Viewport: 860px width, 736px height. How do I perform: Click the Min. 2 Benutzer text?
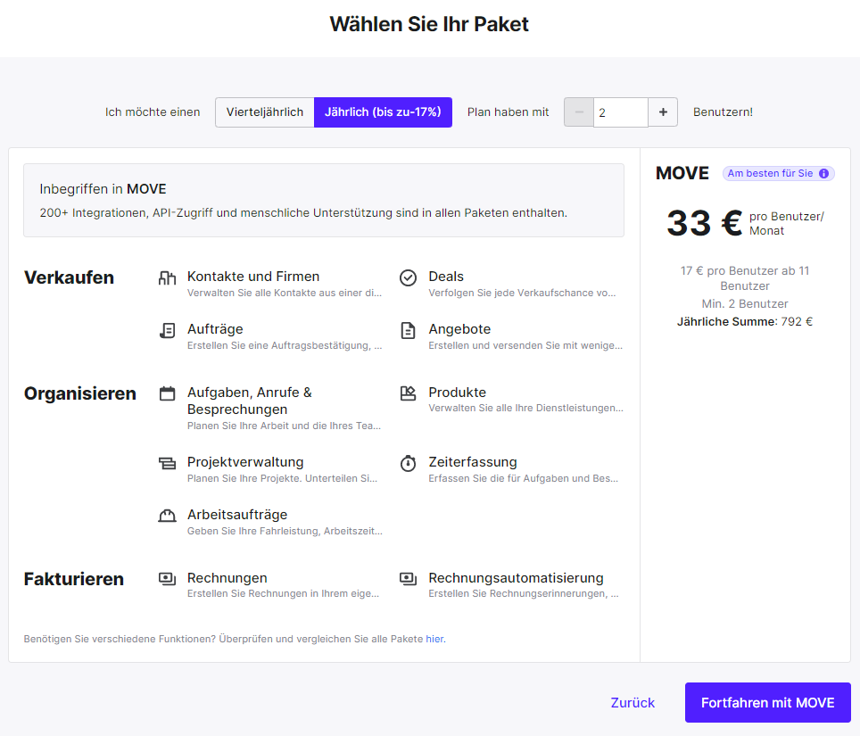745,304
